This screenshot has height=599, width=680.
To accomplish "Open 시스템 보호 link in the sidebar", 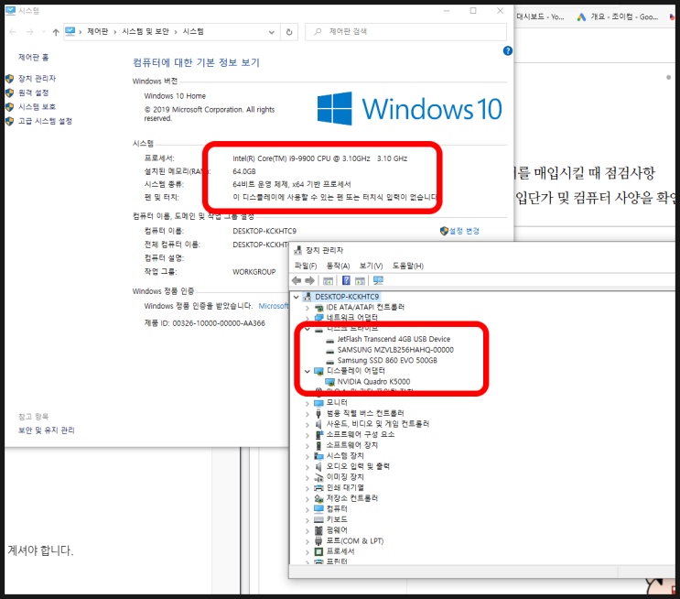I will [37, 107].
